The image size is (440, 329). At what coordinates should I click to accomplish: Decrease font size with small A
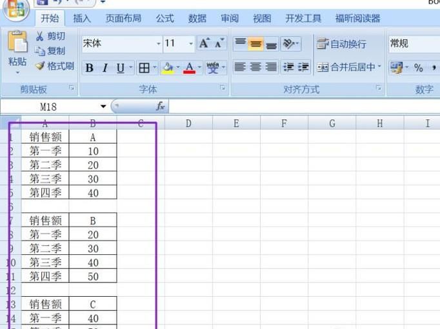click(219, 43)
